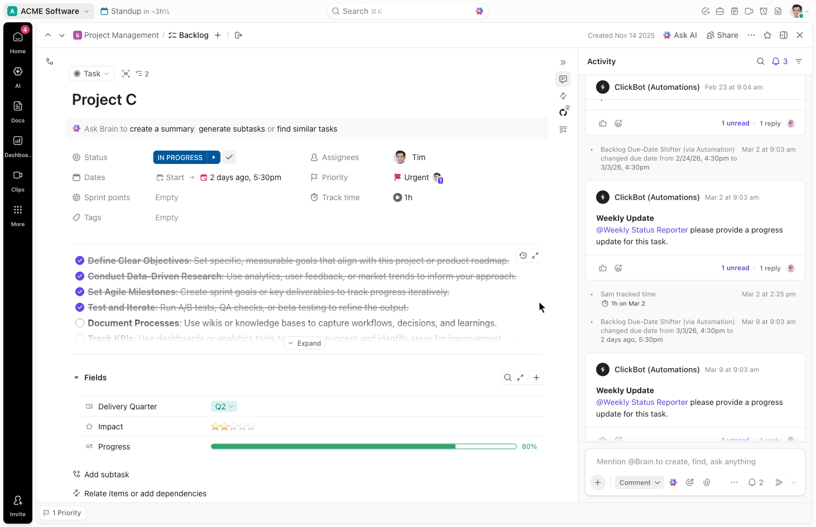The image size is (816, 527).
Task: Favorite the task with the star icon
Action: pos(767,35)
